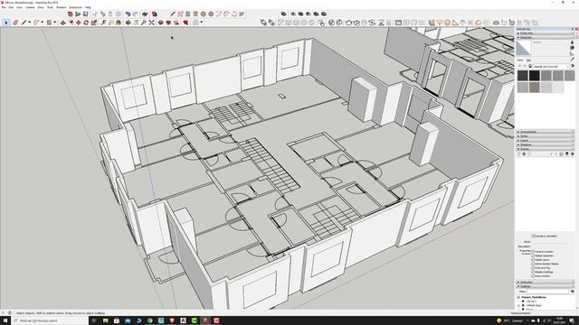Toggle Include in animation checkbox

pos(533,236)
